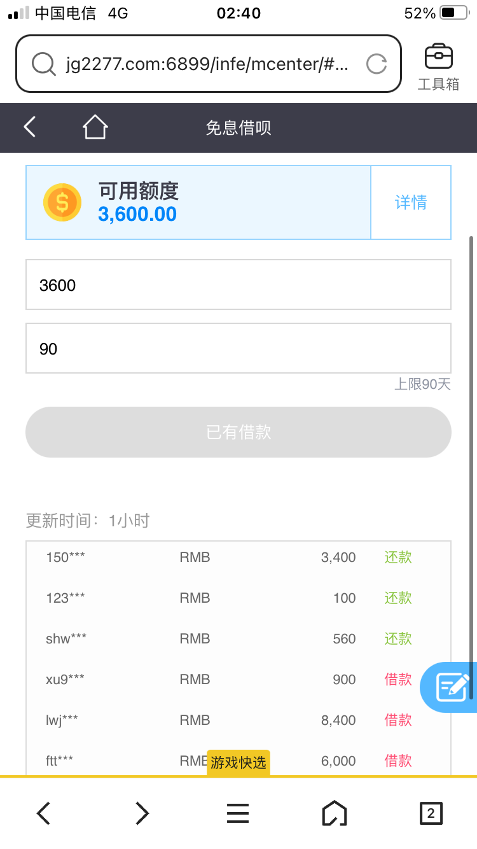Viewport: 477px width, 849px height.
Task: Open the blue floating edit note icon
Action: 453,687
